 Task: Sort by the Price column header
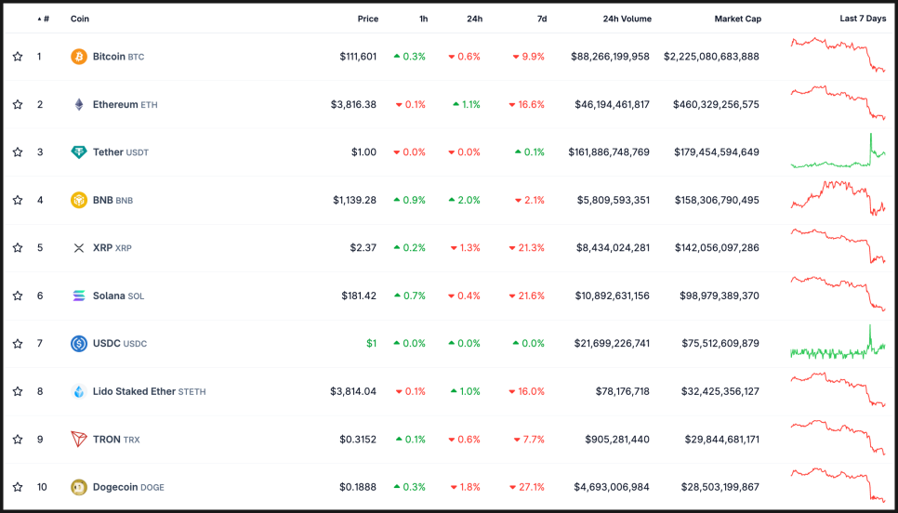coord(367,19)
